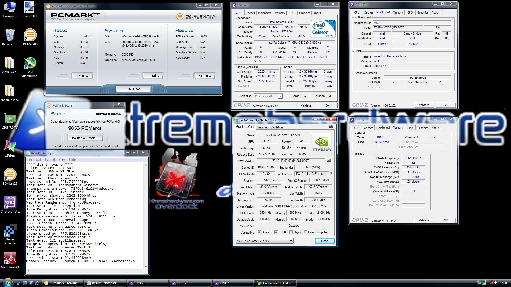Viewport: 511px width, 287px height.
Task: Click the GPU-Z screenshot camera icon
Action: coord(331,127)
